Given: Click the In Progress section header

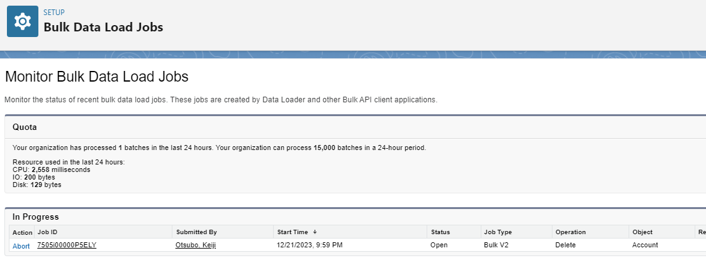Looking at the screenshot, I should pos(36,217).
